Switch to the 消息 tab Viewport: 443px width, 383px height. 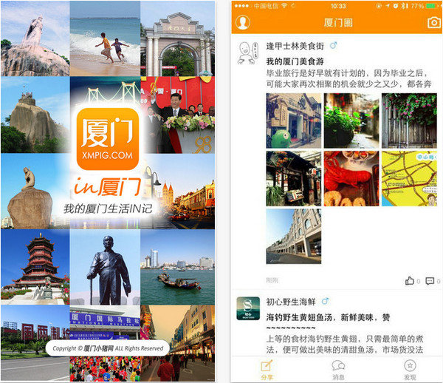coord(338,370)
